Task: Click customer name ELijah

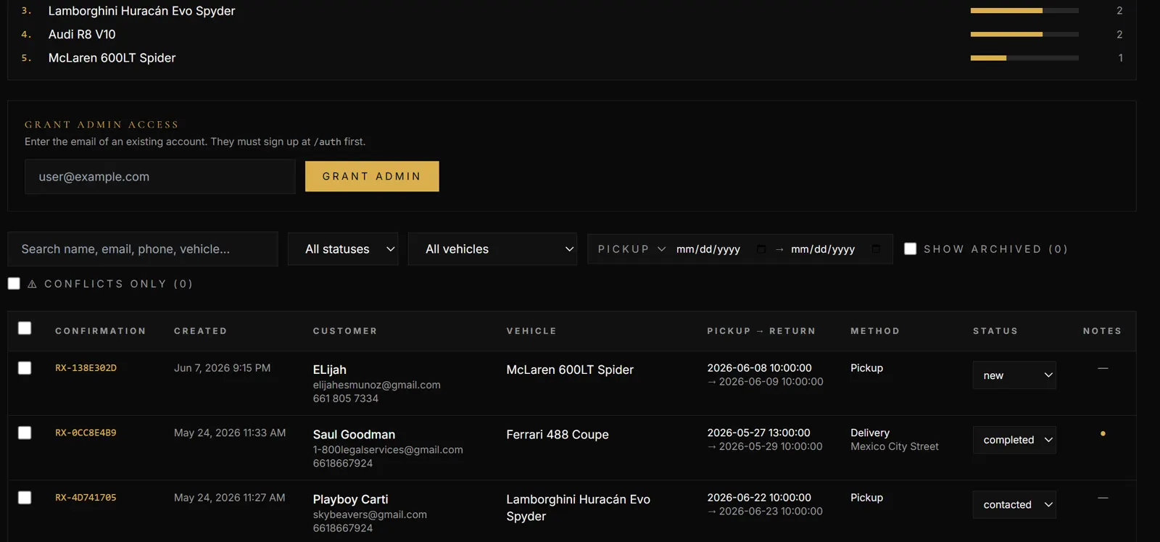Action: (x=330, y=370)
